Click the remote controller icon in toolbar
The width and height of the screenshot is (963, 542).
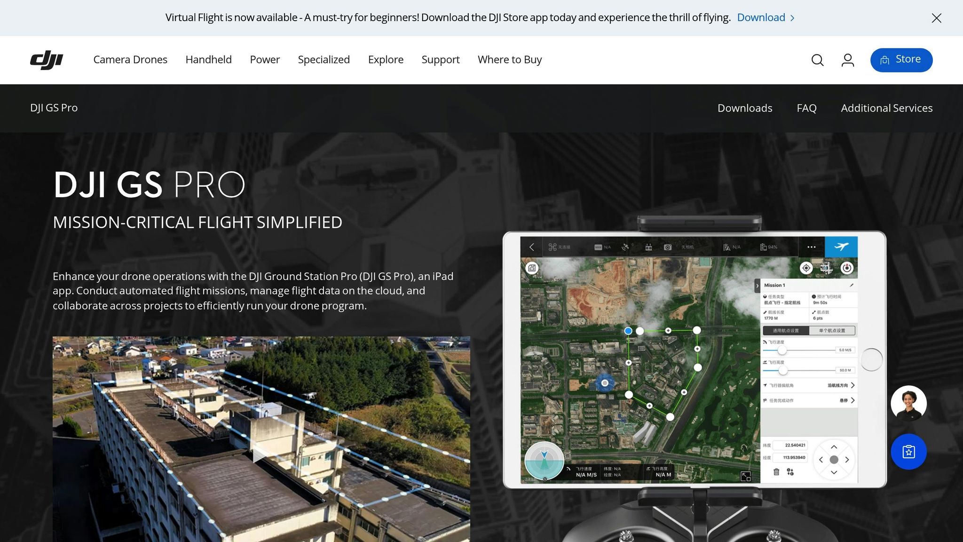coord(648,247)
